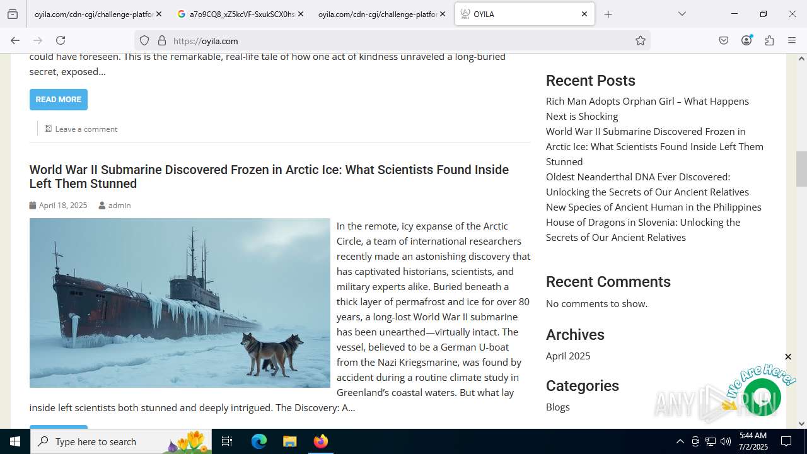Open the taskbar clock and date
807x454 pixels.
753,441
